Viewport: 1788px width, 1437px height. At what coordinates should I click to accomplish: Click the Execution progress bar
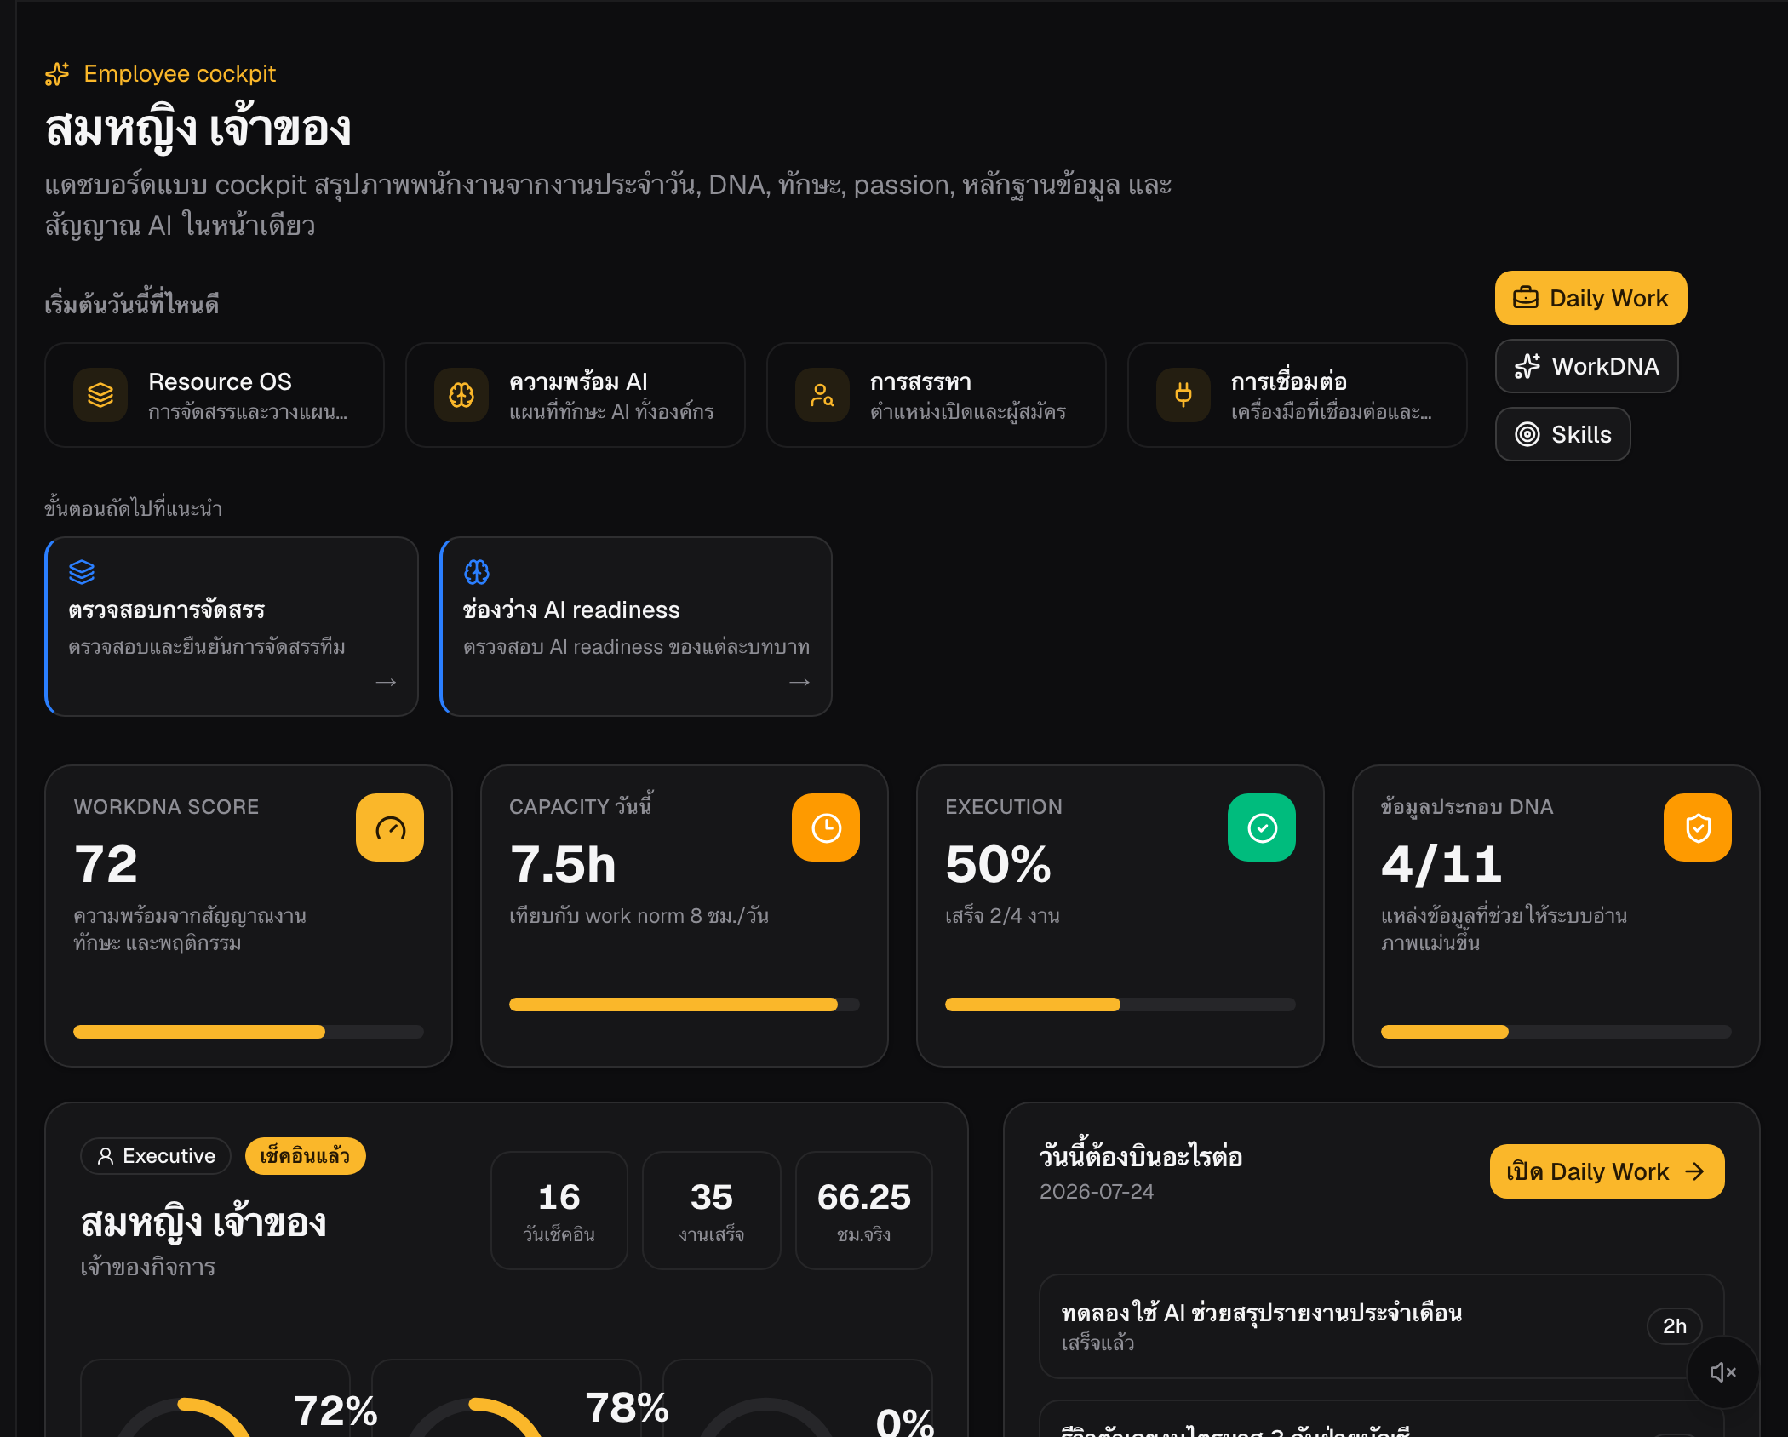(1120, 1005)
